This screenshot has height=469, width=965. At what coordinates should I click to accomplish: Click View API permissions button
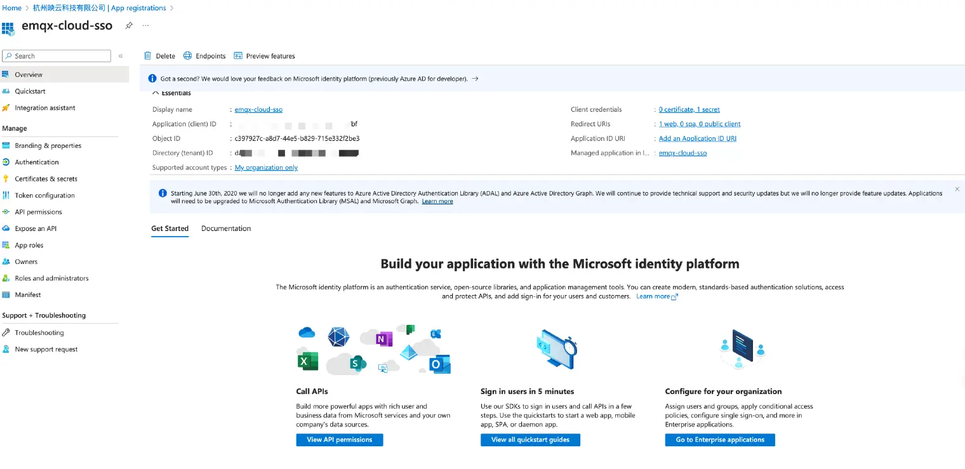pyautogui.click(x=340, y=440)
